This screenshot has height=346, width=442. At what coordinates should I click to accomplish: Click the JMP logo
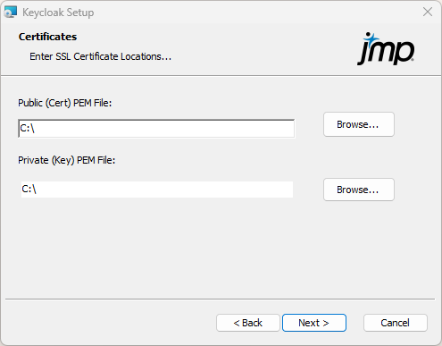pyautogui.click(x=386, y=48)
